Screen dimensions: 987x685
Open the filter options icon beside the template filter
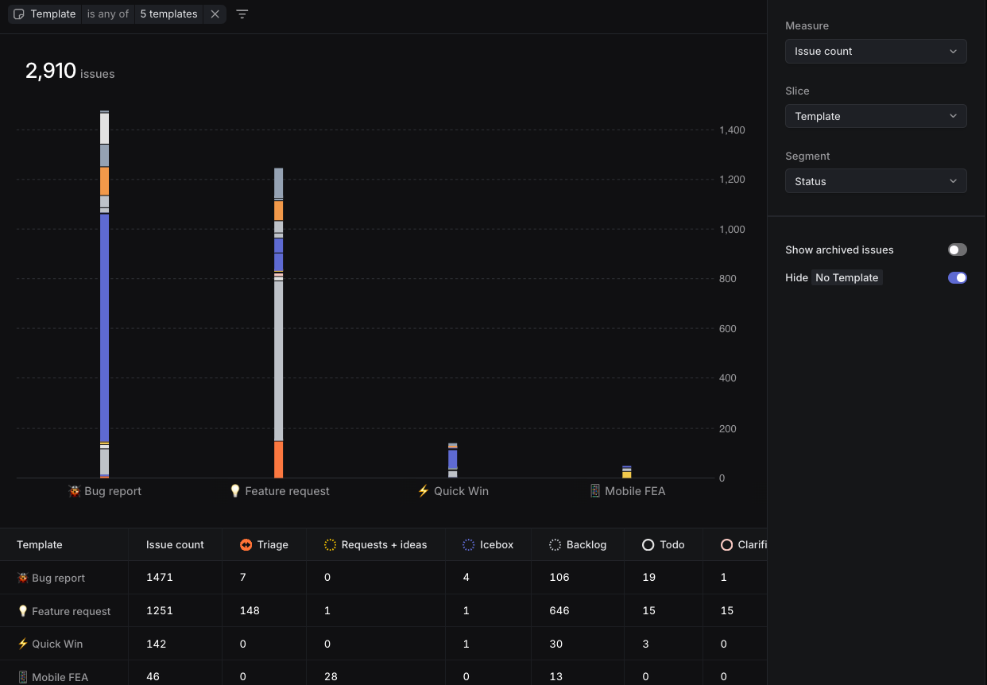click(x=242, y=14)
